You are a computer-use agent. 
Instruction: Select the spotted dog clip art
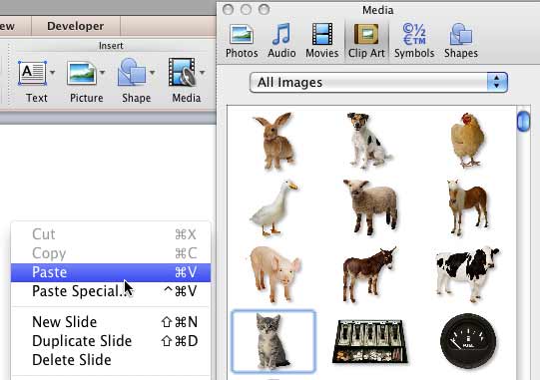point(369,141)
